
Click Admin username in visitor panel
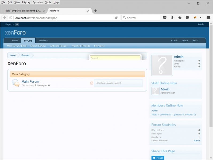[179, 57]
